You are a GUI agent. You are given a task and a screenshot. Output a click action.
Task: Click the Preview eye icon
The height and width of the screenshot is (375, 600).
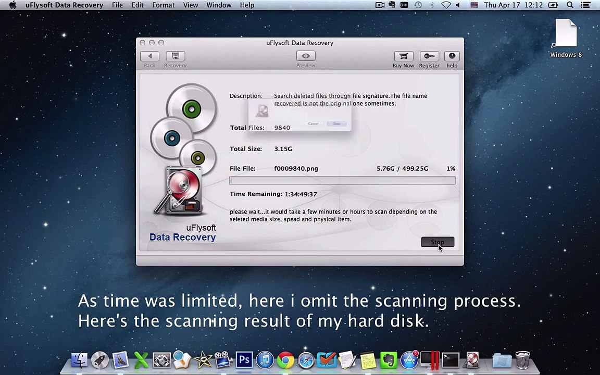[x=306, y=56]
